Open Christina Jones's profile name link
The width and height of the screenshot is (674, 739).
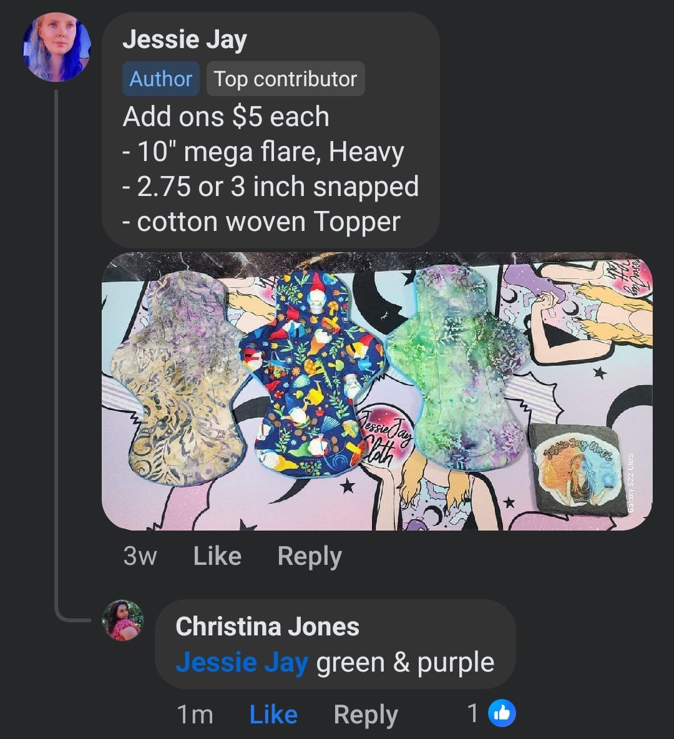pos(267,627)
